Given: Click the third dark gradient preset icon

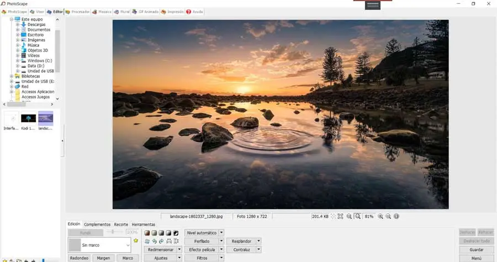Looking at the screenshot, I should [x=161, y=233].
